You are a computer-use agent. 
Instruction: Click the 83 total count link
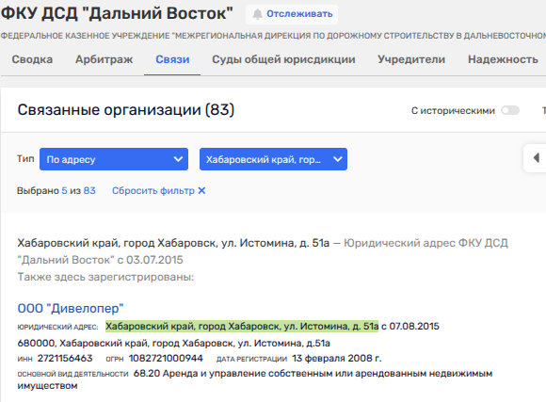(x=89, y=190)
